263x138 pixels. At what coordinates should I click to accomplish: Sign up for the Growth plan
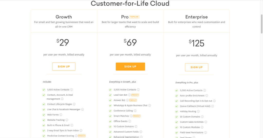click(64, 67)
